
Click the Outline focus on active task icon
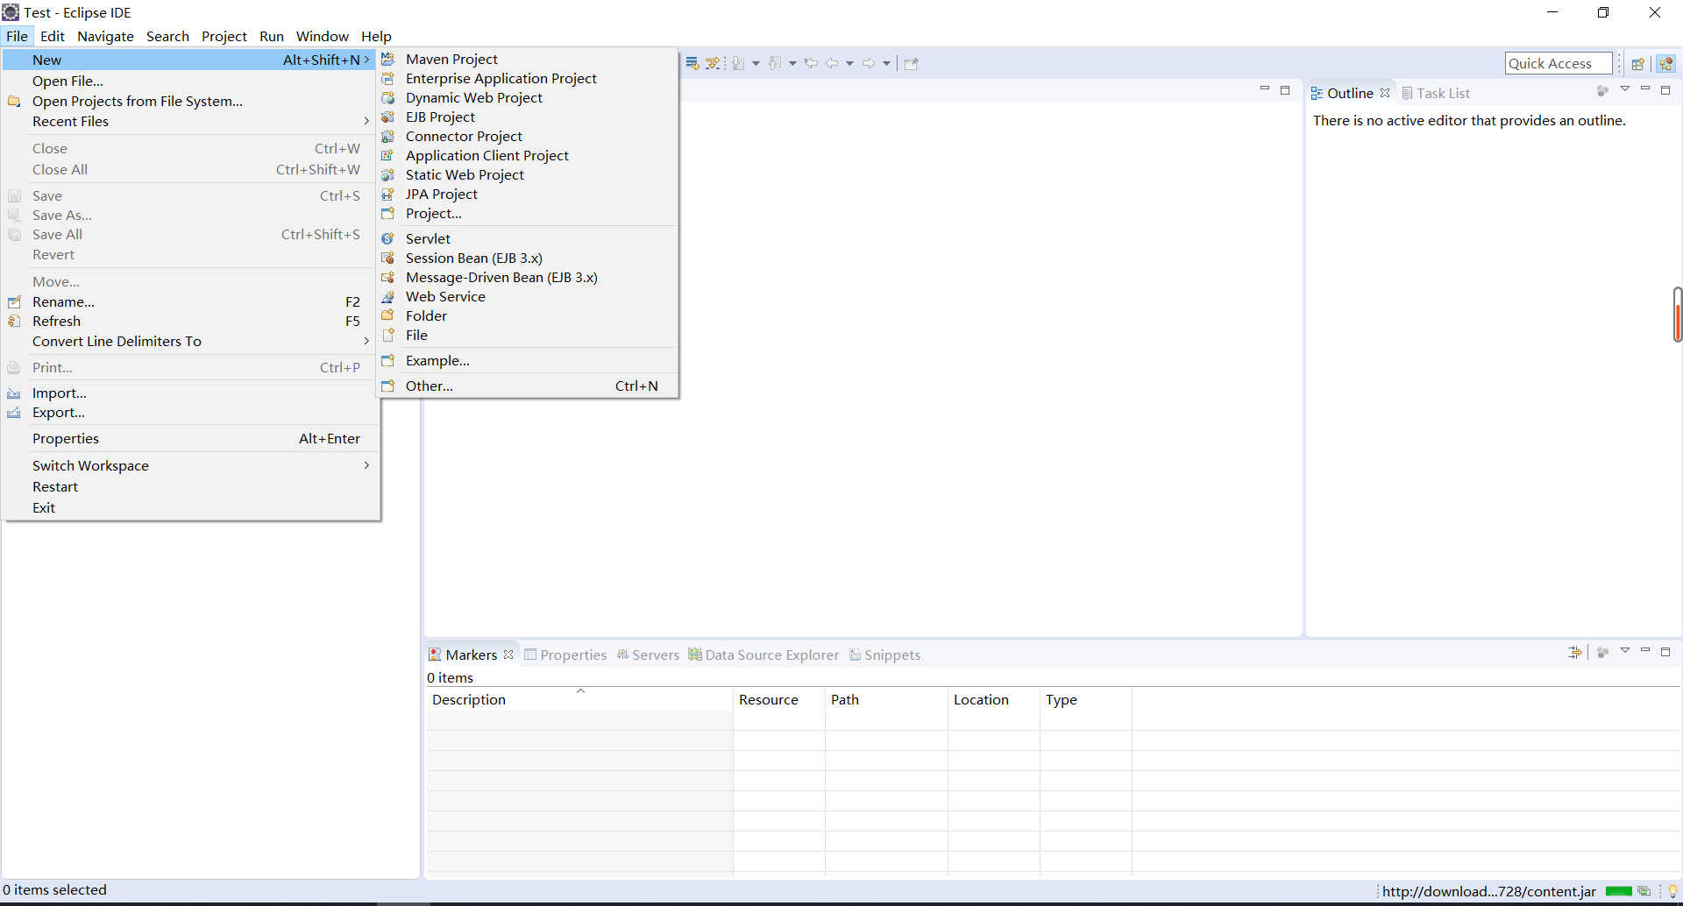point(1602,90)
